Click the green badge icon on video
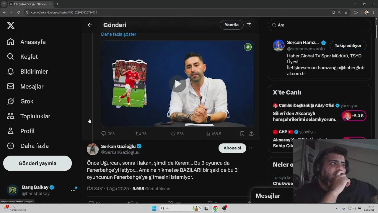Viewport: 378px width, 213px height. tap(248, 47)
